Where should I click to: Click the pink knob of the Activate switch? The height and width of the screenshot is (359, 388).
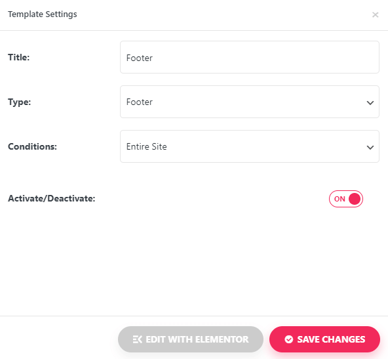(355, 199)
